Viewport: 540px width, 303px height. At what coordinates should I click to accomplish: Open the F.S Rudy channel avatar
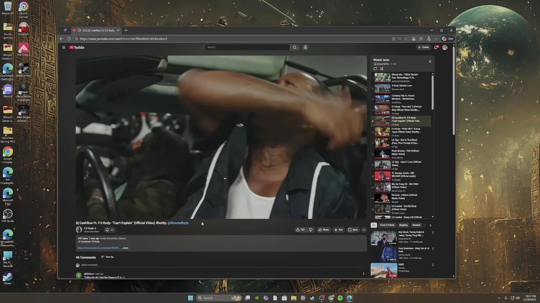[78, 230]
